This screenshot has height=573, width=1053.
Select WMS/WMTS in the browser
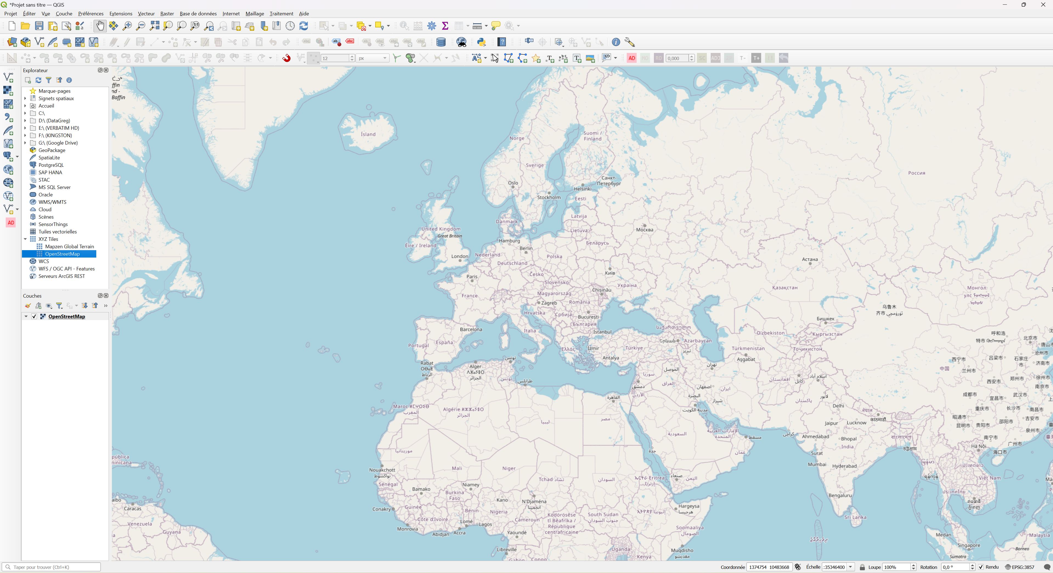tap(52, 202)
